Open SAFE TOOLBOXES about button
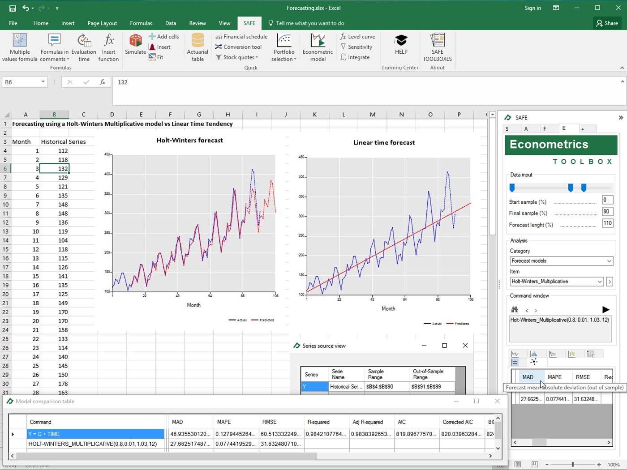The height and width of the screenshot is (470, 627). 437,48
